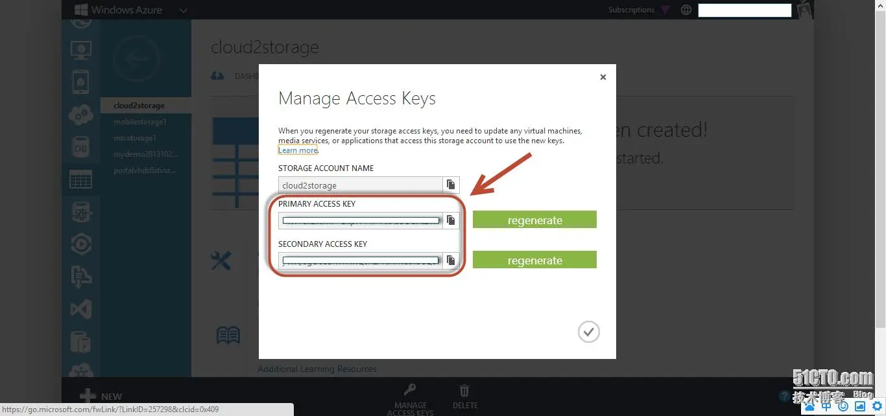Open the language globe icon
The height and width of the screenshot is (416, 886).
coord(686,10)
